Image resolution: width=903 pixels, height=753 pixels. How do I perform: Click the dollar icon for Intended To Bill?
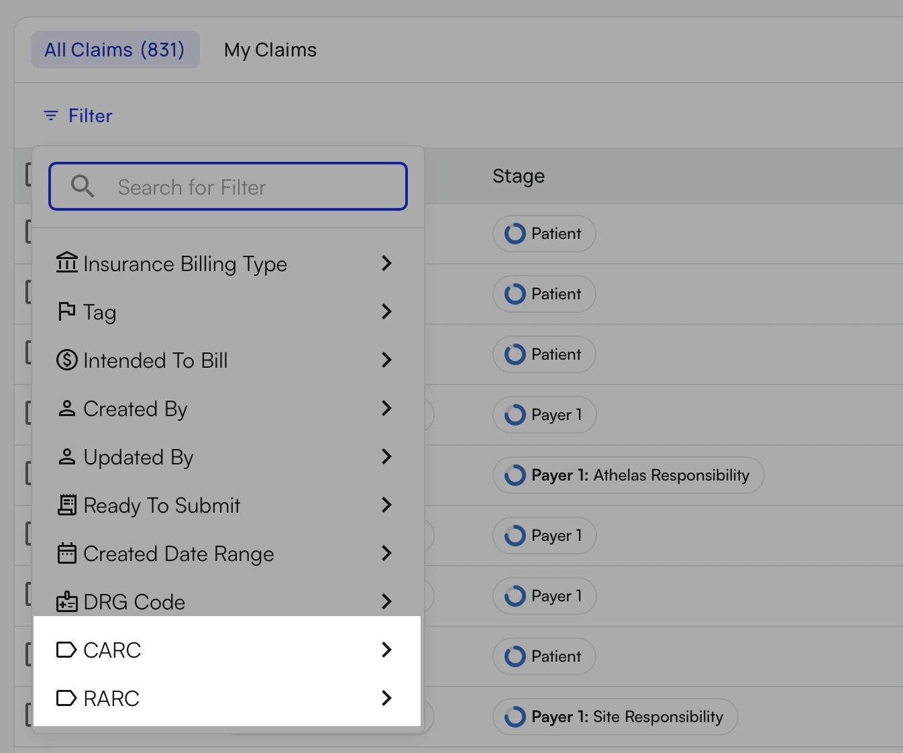coord(66,360)
